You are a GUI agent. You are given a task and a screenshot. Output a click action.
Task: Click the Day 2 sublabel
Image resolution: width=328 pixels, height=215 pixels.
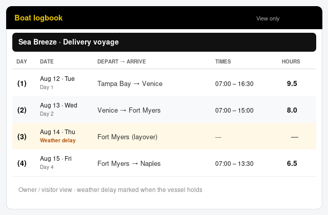[x=47, y=114]
